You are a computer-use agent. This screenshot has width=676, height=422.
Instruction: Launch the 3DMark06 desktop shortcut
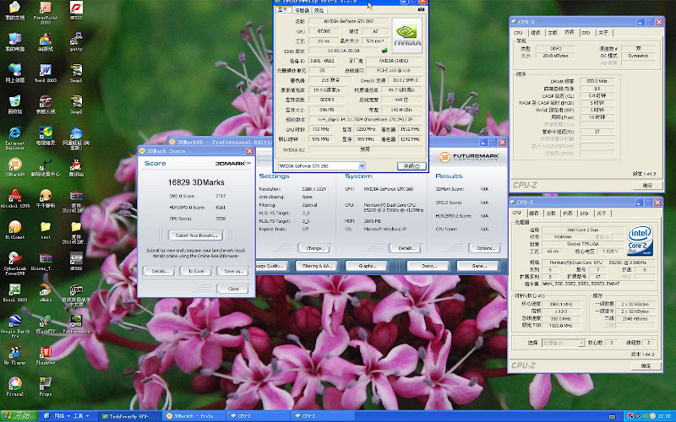pyautogui.click(x=14, y=167)
